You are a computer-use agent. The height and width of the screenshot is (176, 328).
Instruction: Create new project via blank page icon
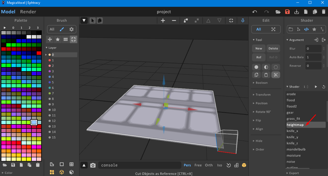click(306, 12)
